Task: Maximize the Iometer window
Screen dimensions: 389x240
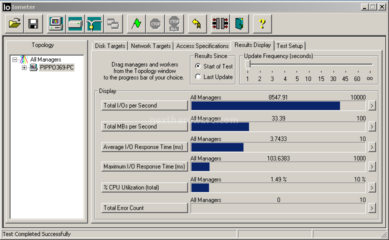Action: [x=372, y=7]
